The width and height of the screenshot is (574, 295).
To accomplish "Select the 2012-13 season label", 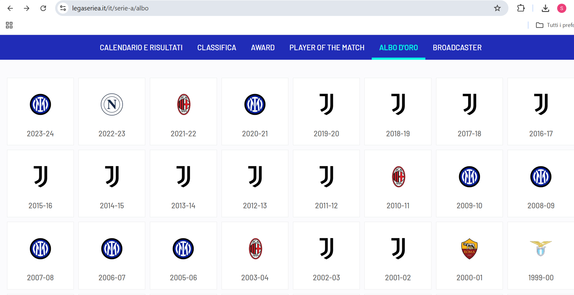I will click(255, 206).
